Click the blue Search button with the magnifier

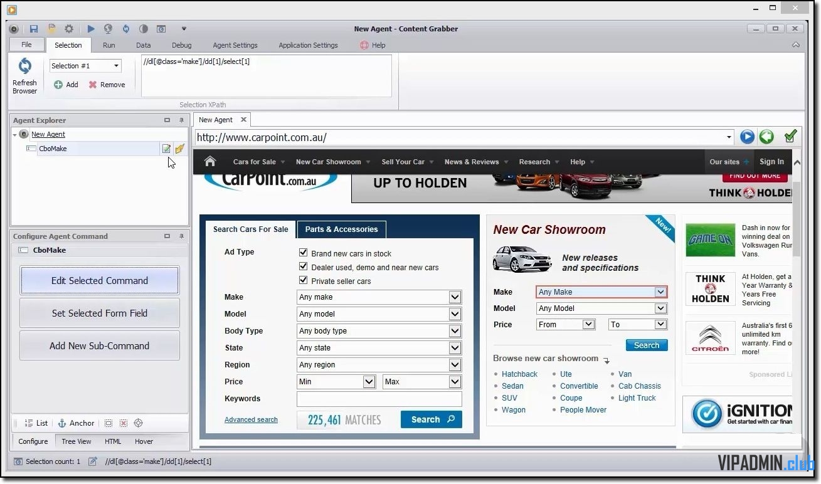[x=432, y=419]
